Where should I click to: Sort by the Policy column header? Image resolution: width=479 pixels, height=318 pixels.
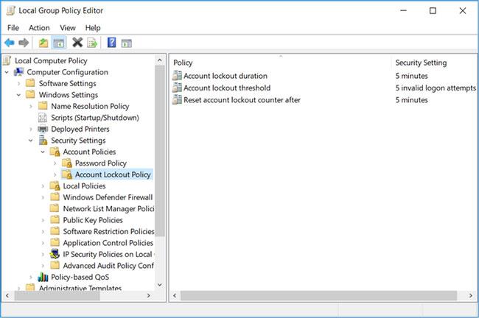281,63
